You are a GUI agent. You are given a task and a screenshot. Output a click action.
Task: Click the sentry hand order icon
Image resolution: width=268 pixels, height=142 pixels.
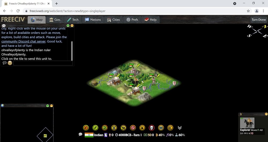[142, 128]
